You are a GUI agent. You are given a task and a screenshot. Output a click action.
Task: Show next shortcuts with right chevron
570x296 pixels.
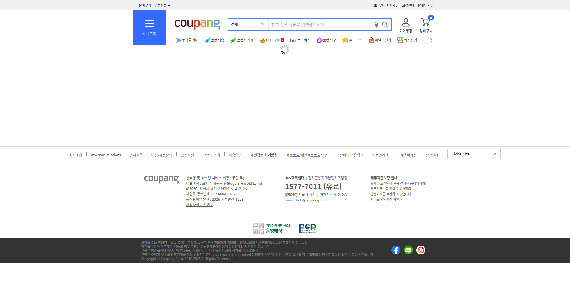pyautogui.click(x=431, y=40)
